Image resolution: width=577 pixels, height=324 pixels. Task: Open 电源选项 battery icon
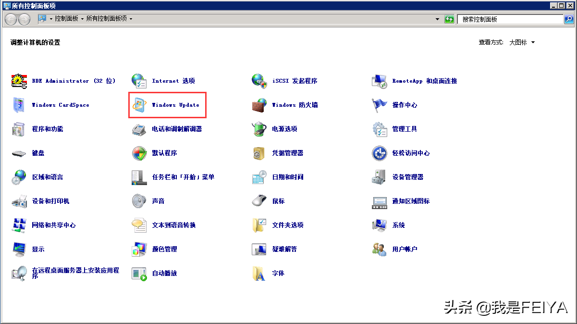coord(259,129)
